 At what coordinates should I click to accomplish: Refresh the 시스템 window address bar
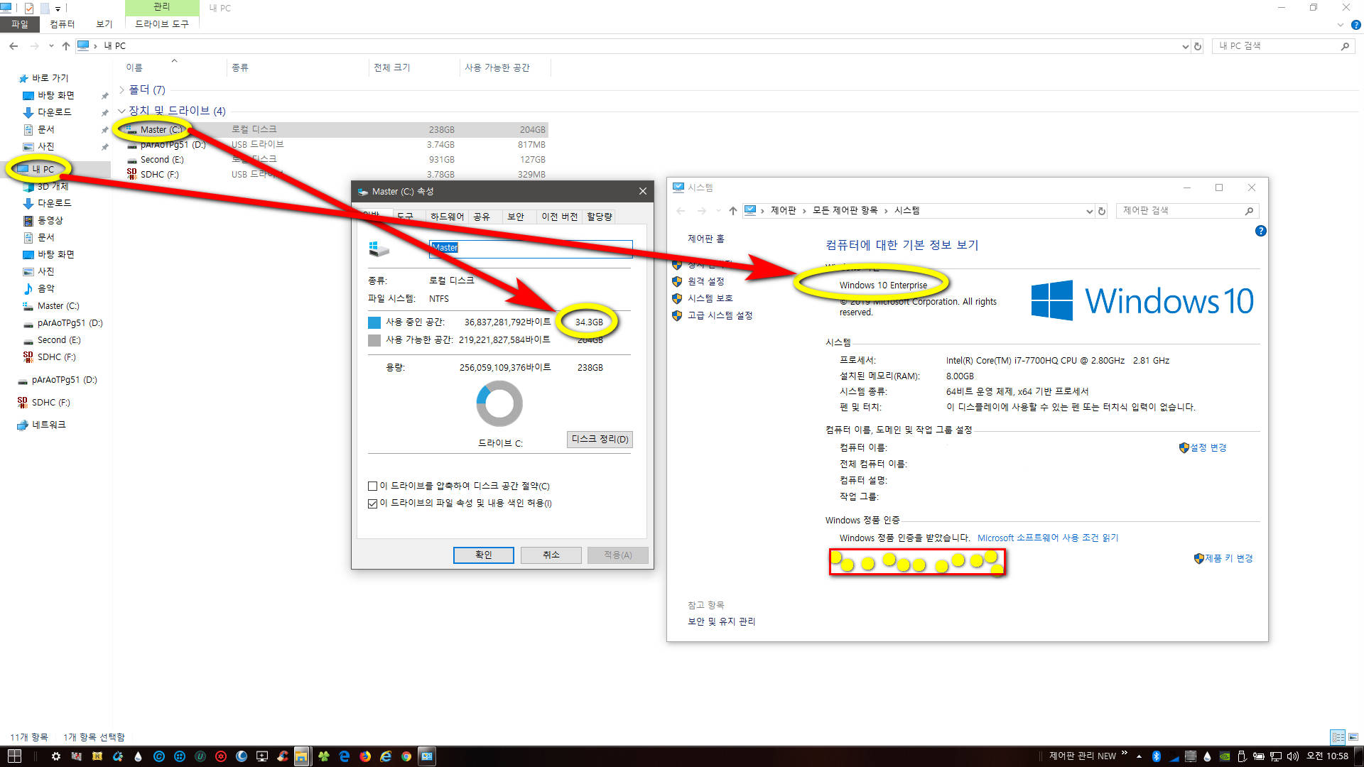(x=1102, y=211)
